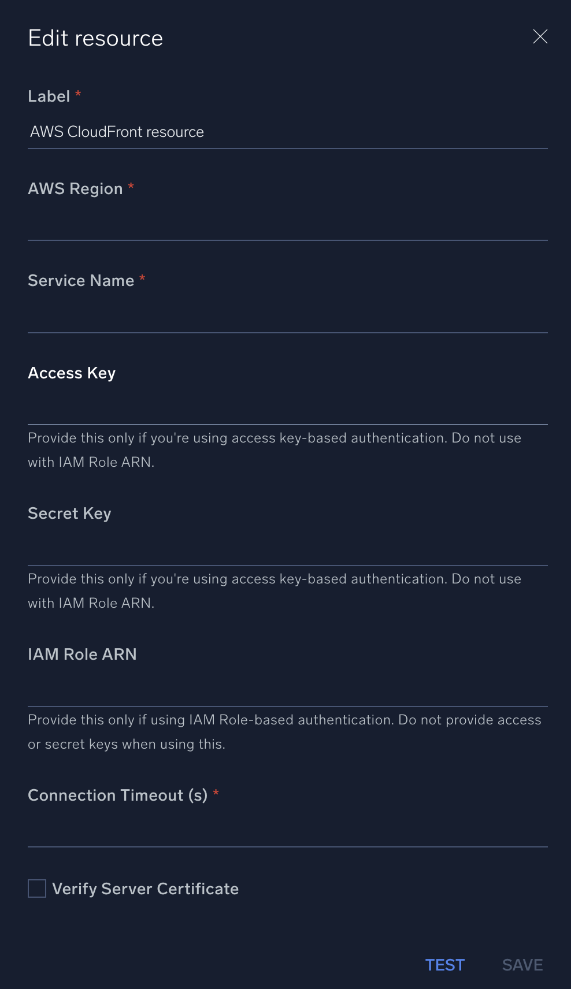Select the text AWS CloudFront resource
This screenshot has height=989, width=571.
pos(117,132)
